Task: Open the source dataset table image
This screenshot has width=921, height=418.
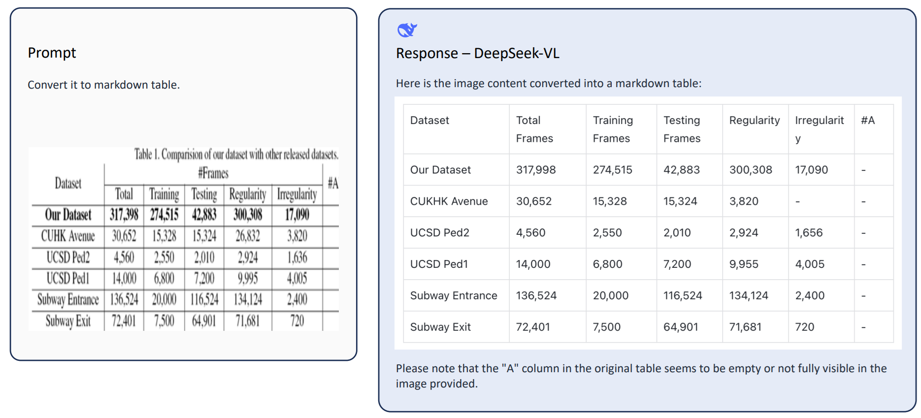Action: point(184,239)
